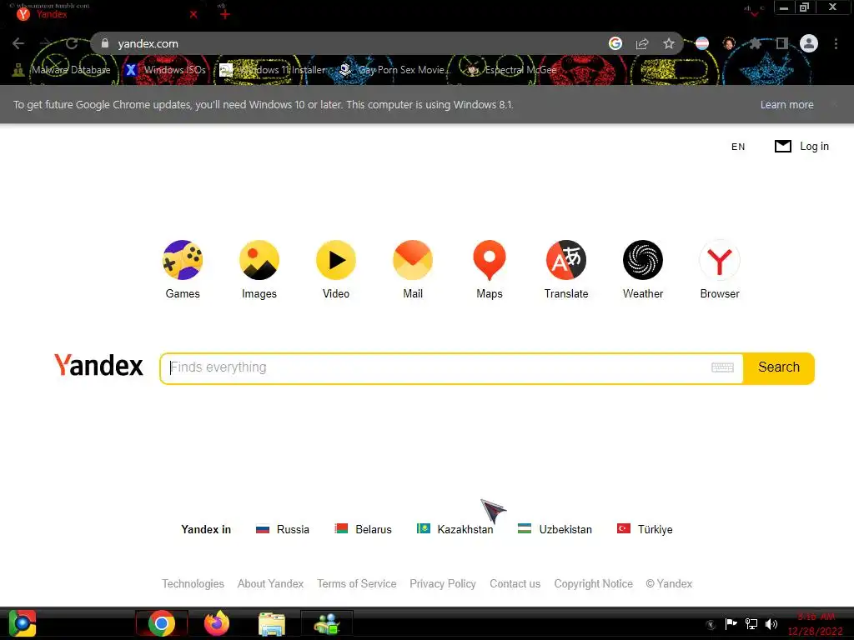Open a new tab with plus button
The height and width of the screenshot is (640, 854).
point(225,14)
